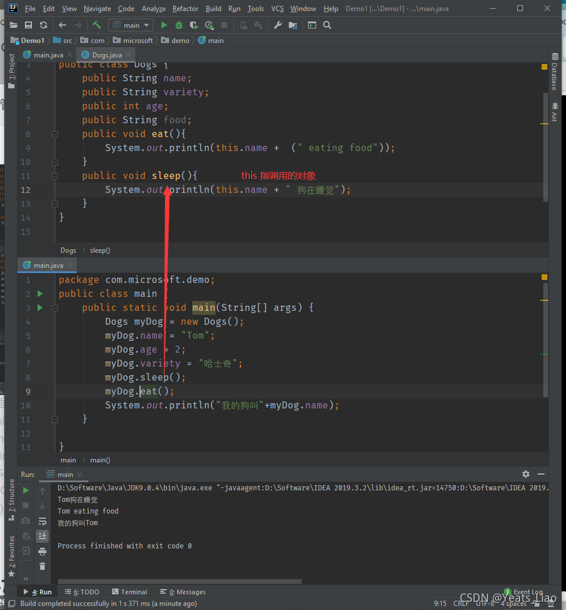
Task: Collapse the eat() method fold marker at line 8
Action: (55, 134)
